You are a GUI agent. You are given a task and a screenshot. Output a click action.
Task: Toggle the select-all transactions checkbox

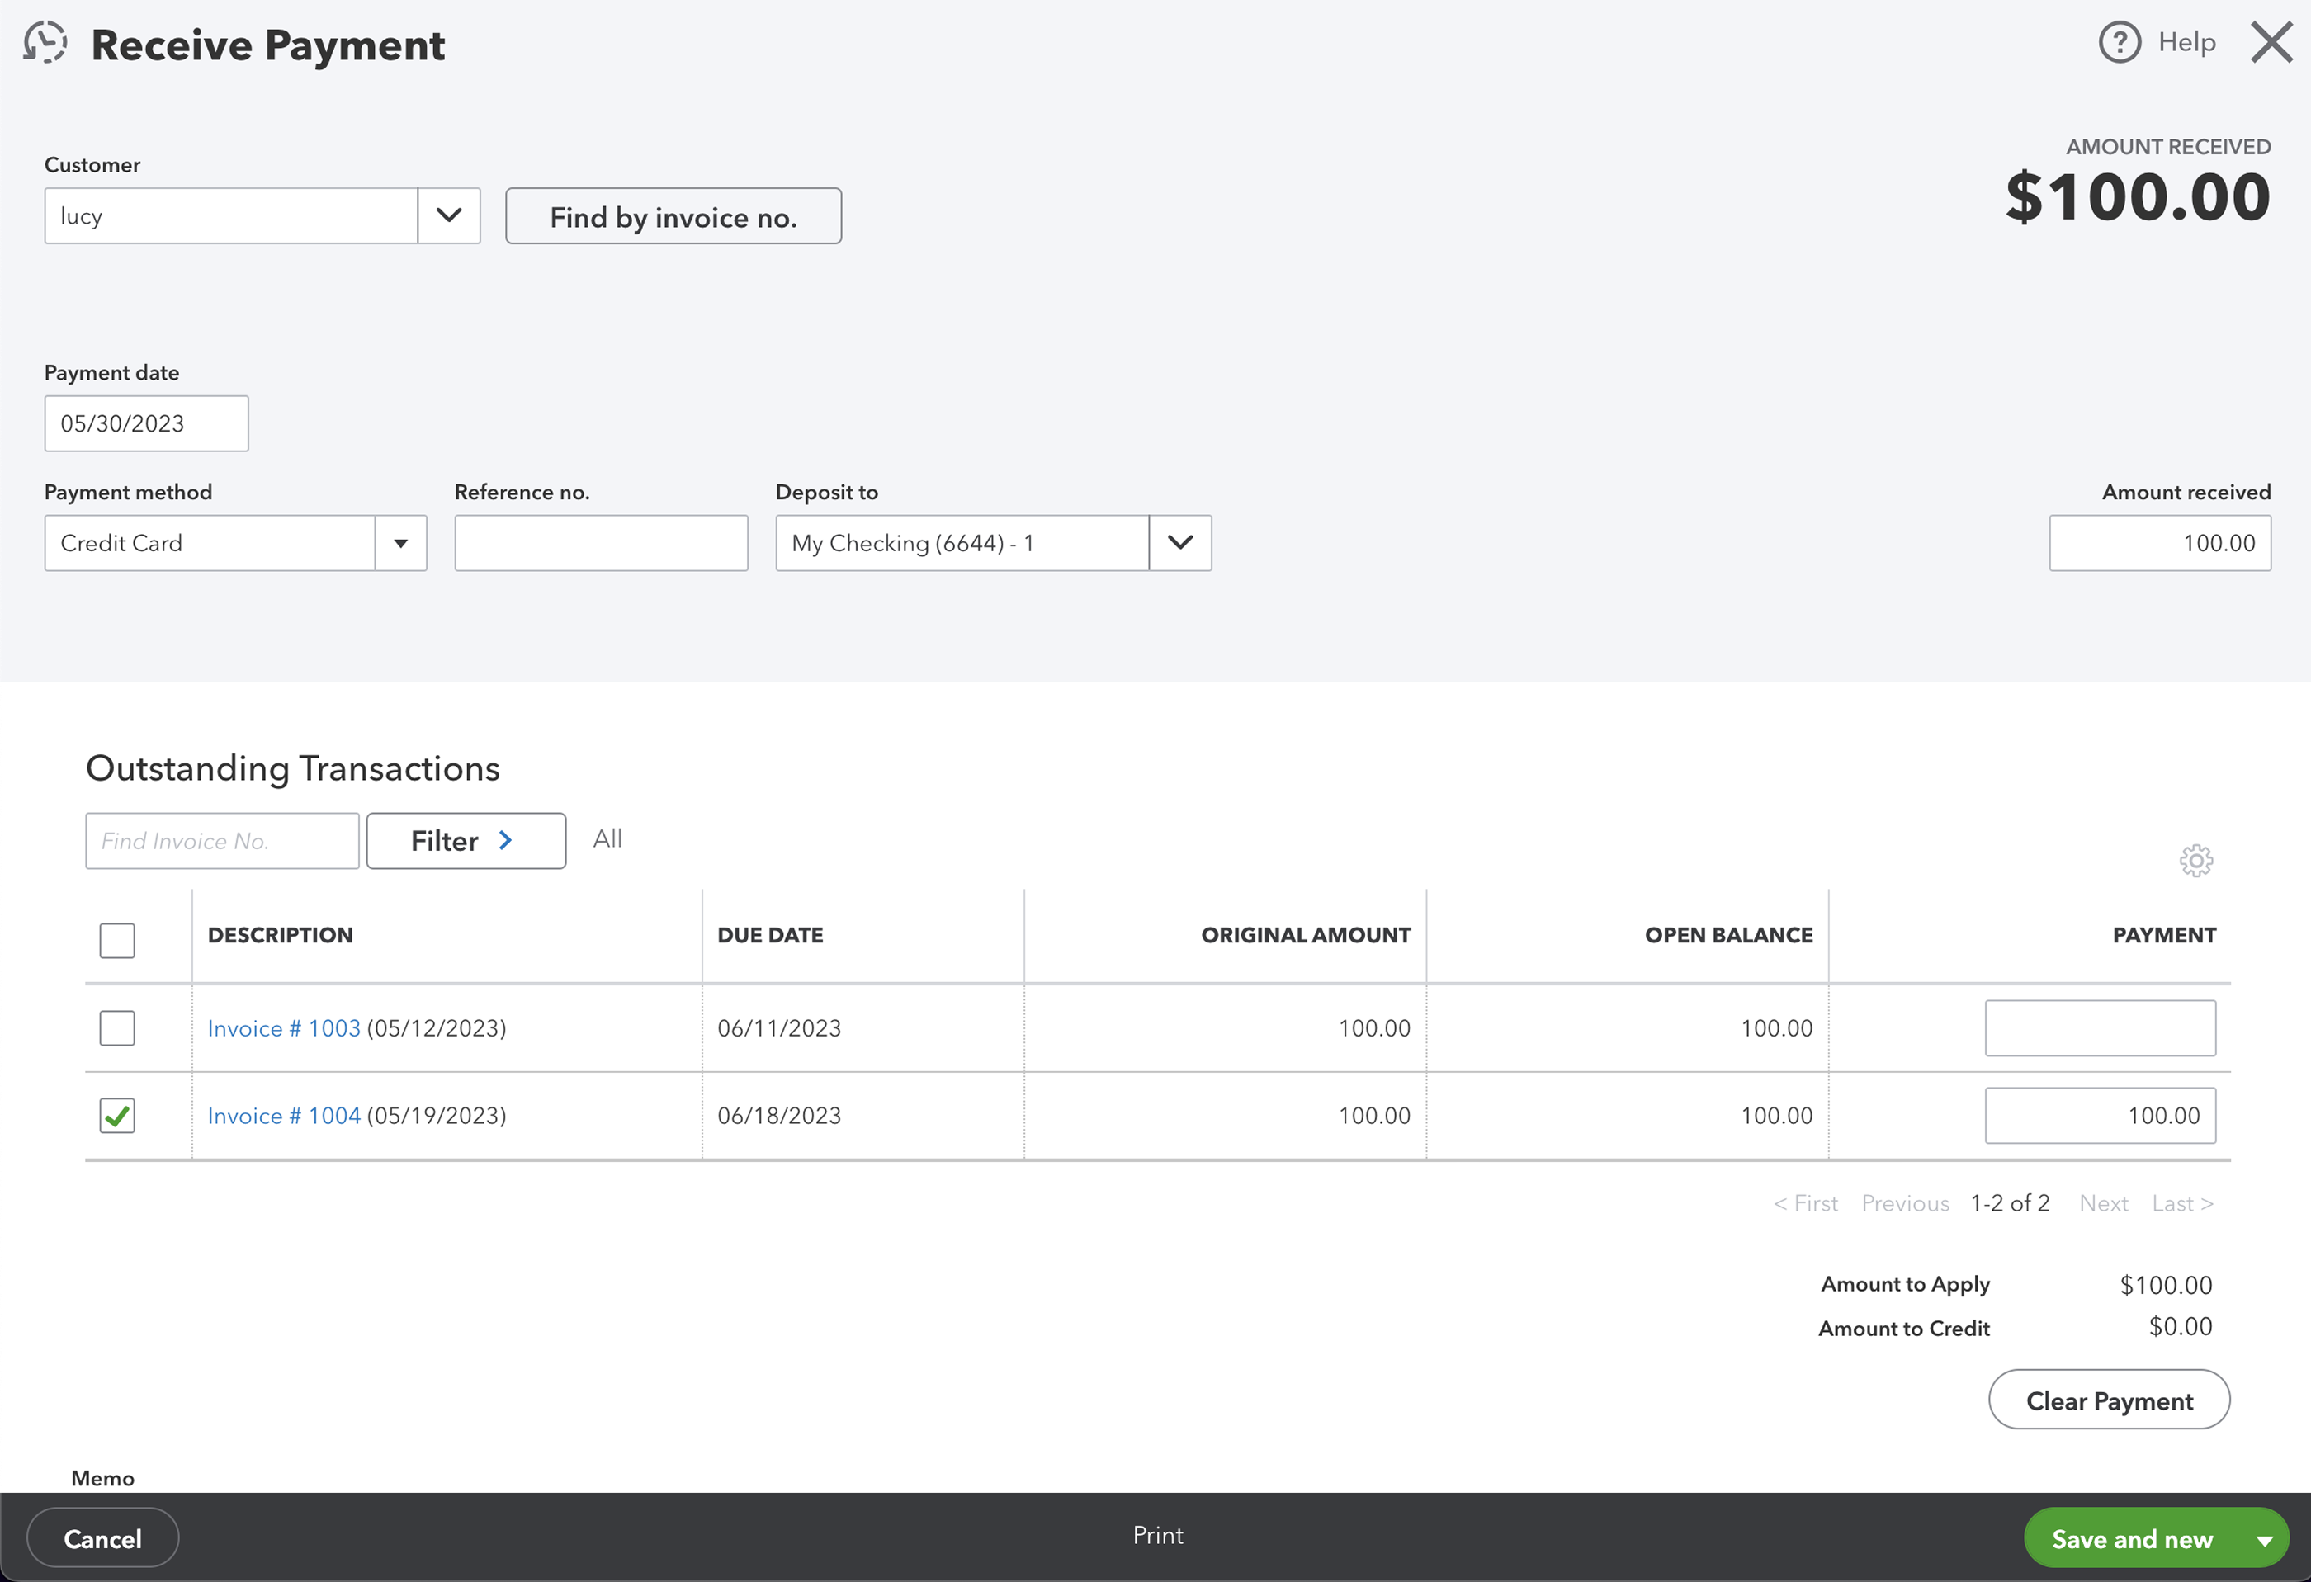(x=117, y=940)
